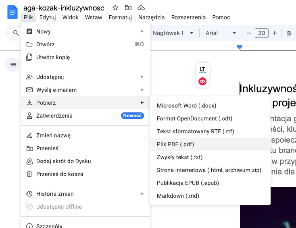This screenshot has width=296, height=228.
Task: Download as Plik PDF (.pdf)
Action: tap(175, 144)
